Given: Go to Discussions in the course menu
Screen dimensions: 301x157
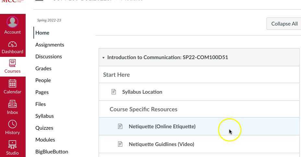Looking at the screenshot, I should (49, 57).
